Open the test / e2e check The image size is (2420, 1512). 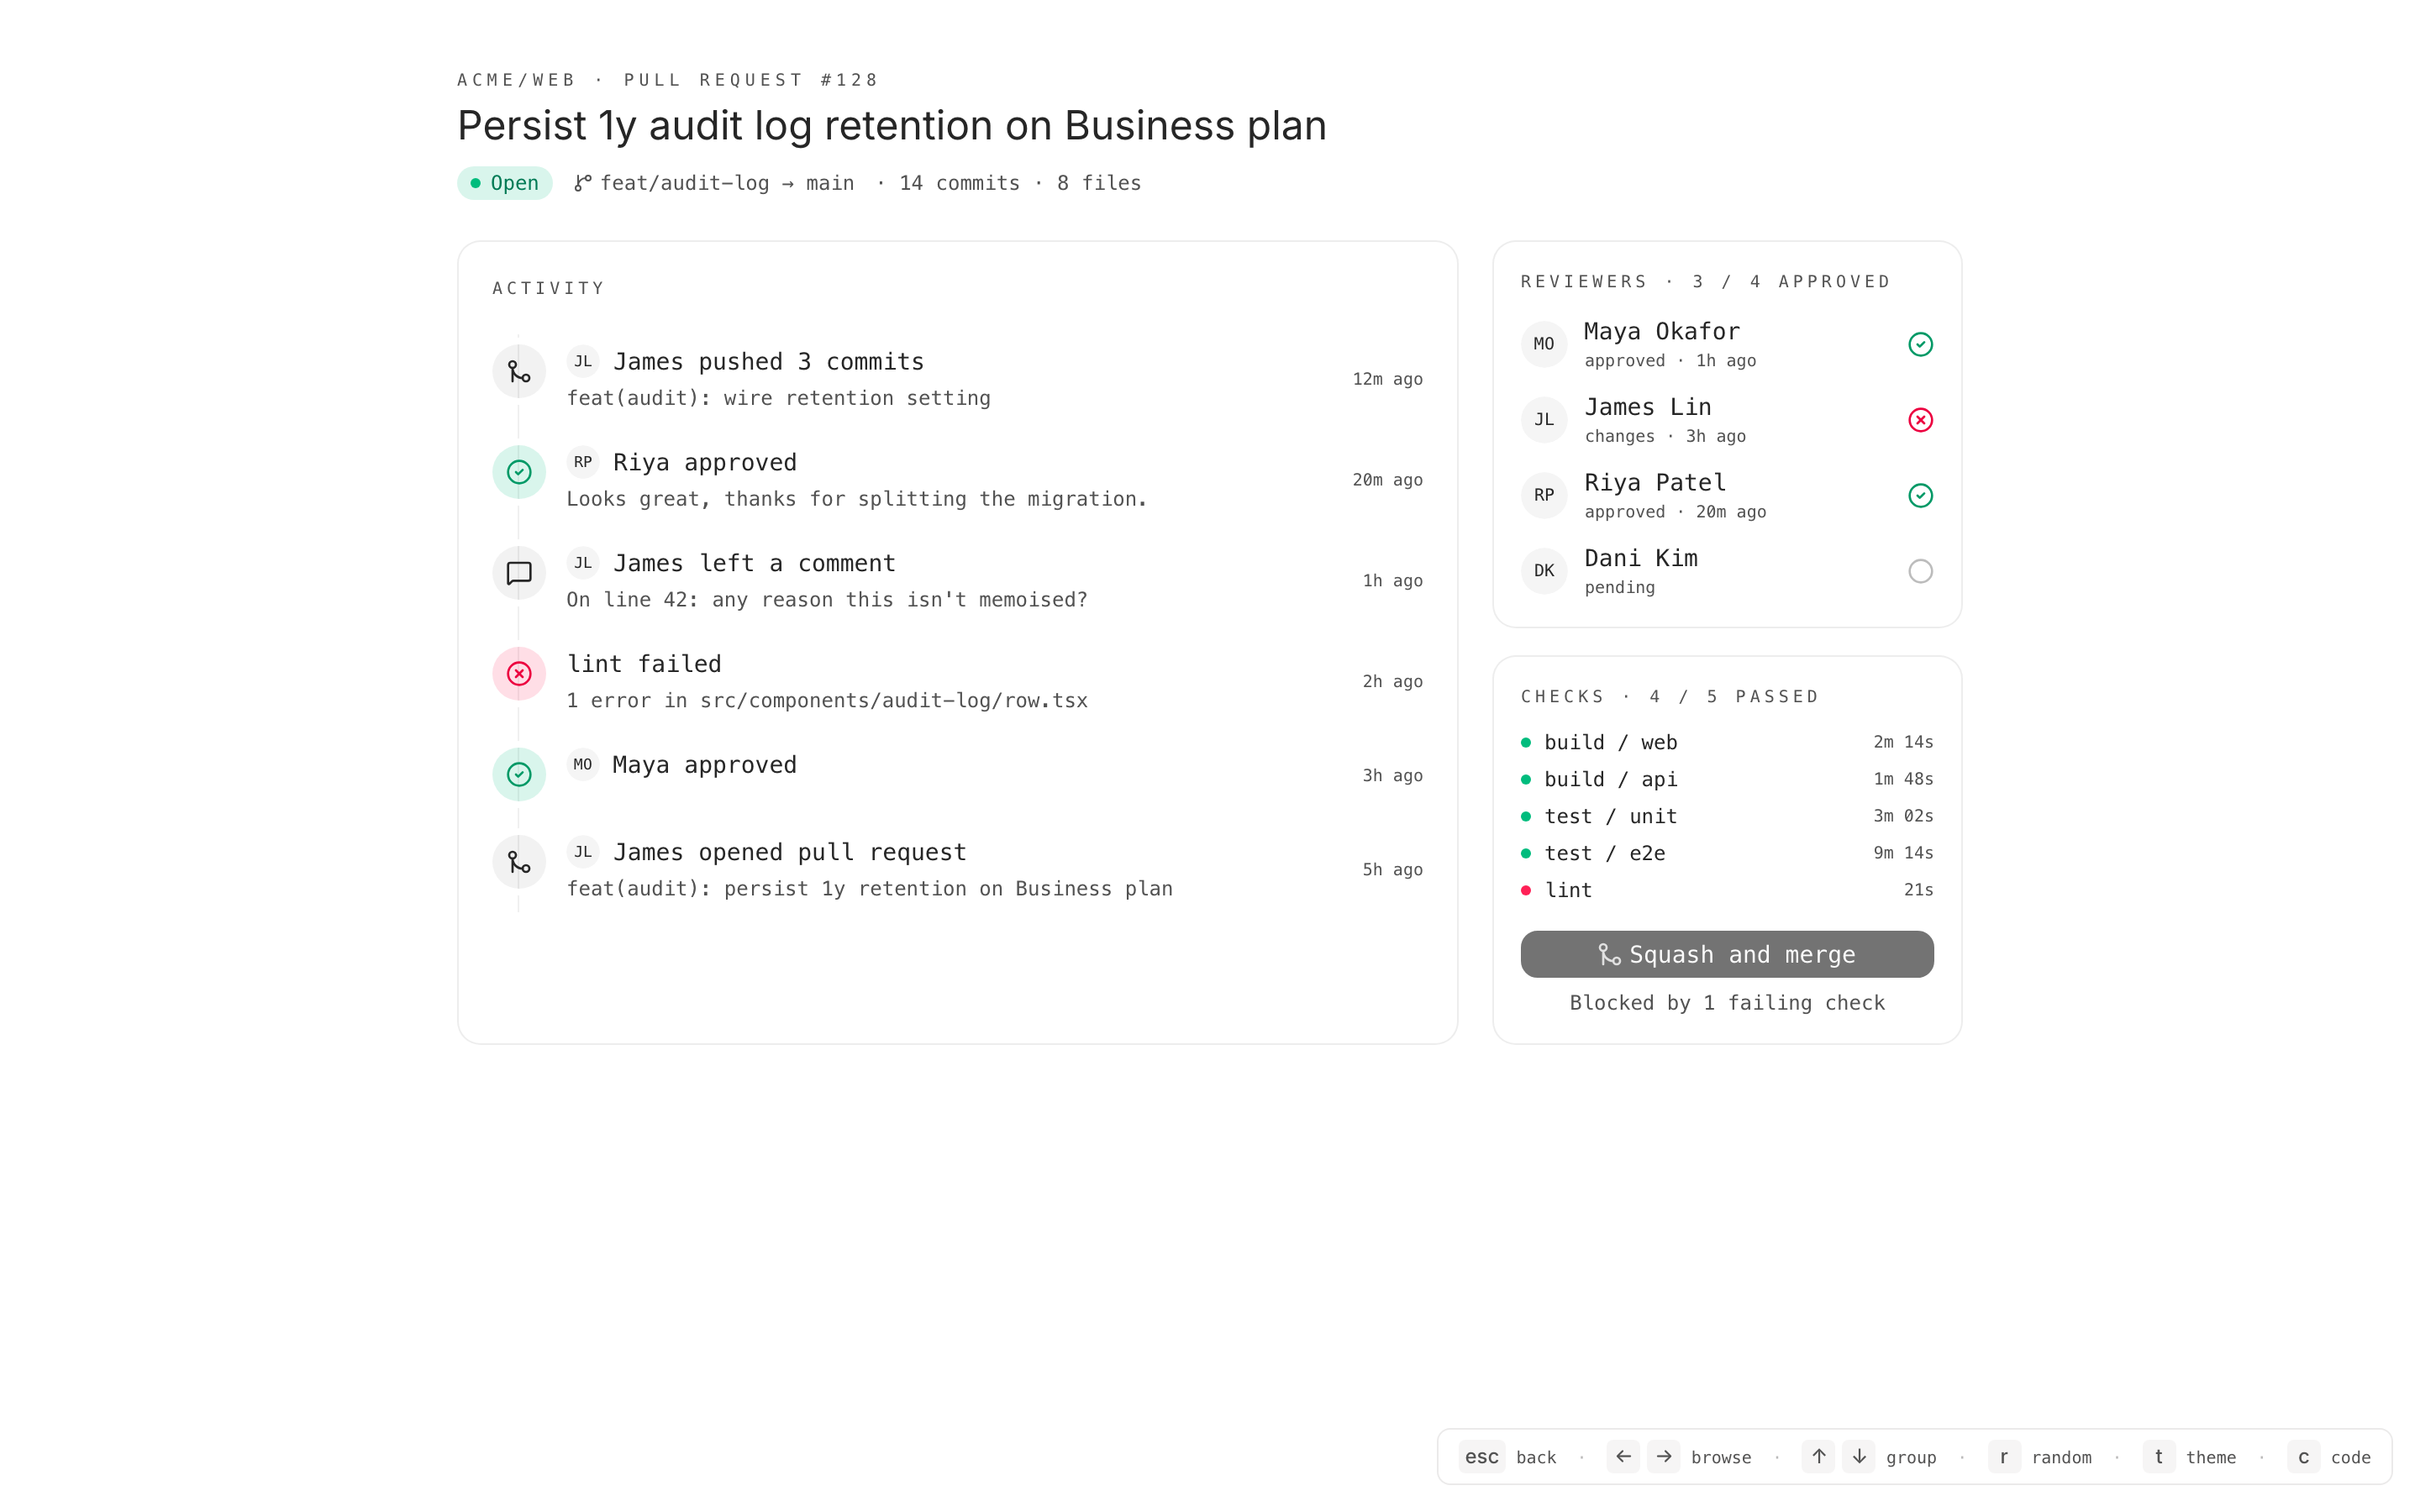(1726, 853)
